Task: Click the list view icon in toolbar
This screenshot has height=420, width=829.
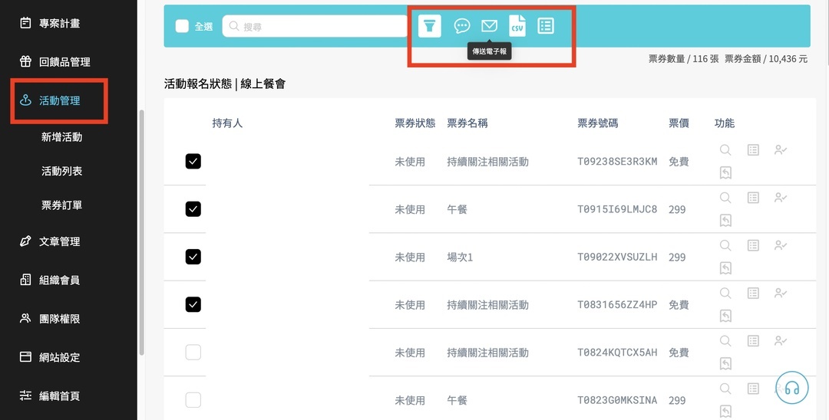Action: 546,26
